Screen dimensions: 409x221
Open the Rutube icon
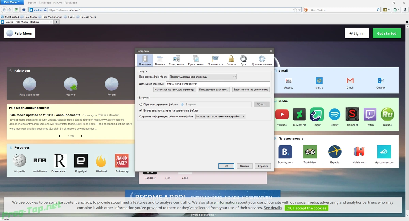coord(388,115)
